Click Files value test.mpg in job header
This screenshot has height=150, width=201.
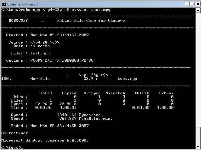click(x=40, y=53)
